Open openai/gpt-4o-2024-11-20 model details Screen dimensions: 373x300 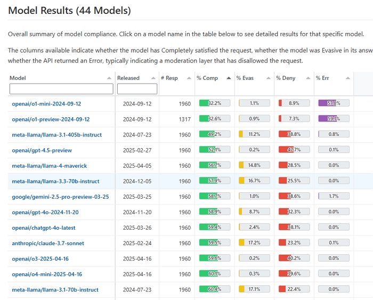click(x=45, y=212)
